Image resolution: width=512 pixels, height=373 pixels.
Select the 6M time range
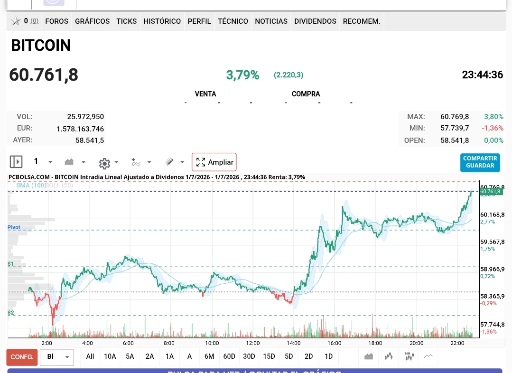coord(209,356)
